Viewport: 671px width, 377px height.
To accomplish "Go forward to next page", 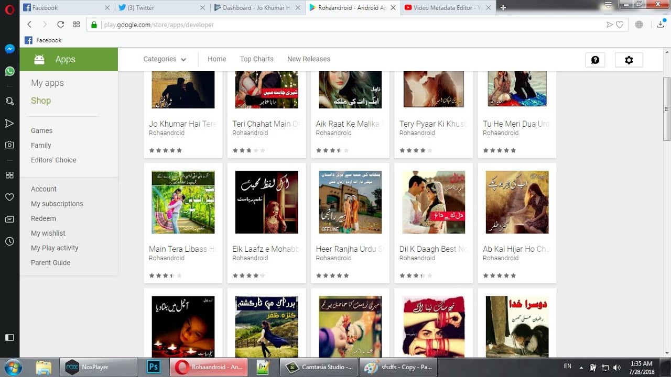I will (x=45, y=25).
